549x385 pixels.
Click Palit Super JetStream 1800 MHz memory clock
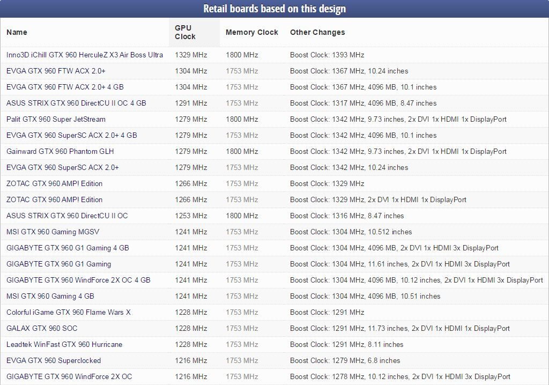[x=242, y=120]
